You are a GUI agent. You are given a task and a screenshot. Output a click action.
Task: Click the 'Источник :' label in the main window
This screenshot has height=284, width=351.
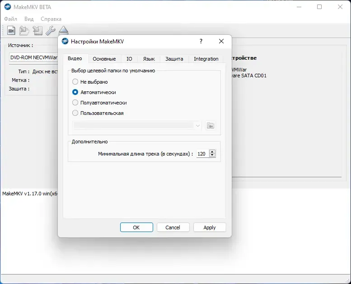21,46
